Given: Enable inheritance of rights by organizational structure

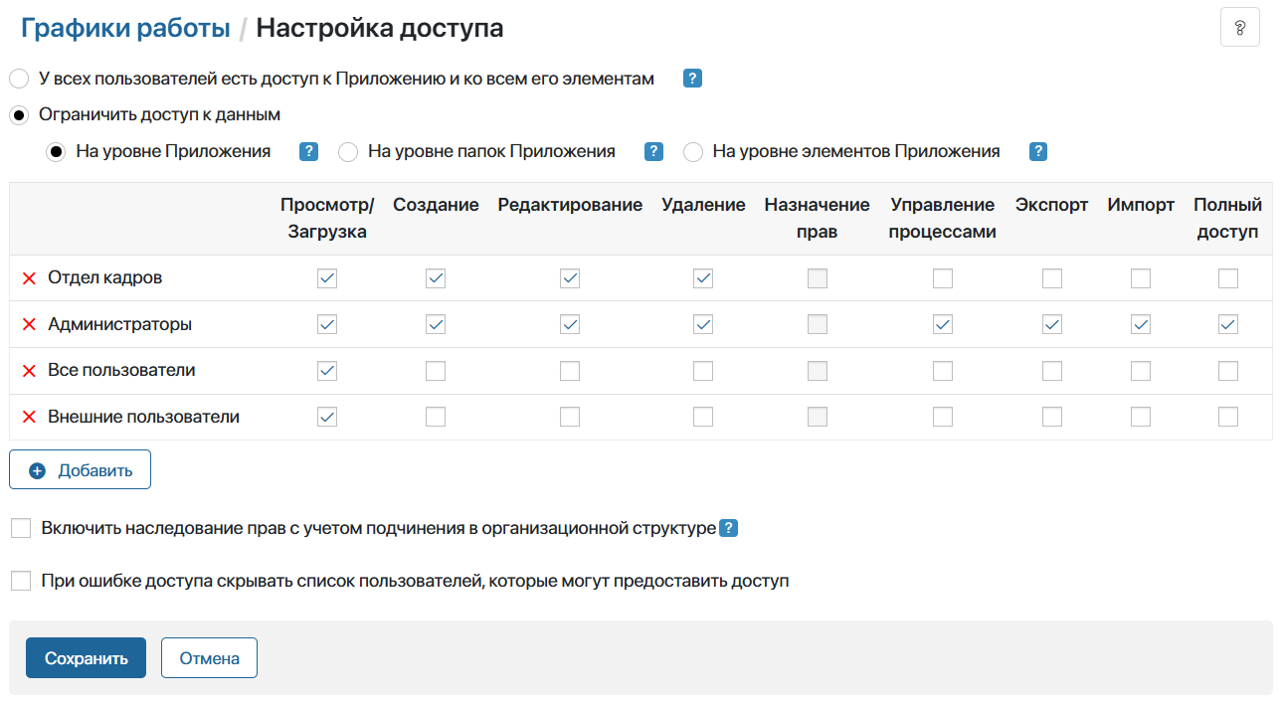Looking at the screenshot, I should [x=21, y=528].
